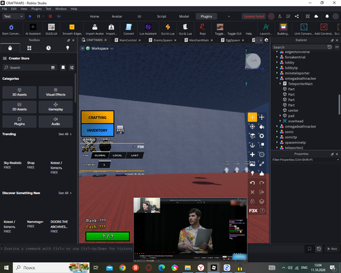Open the Lux Assistant plugin

point(148,29)
